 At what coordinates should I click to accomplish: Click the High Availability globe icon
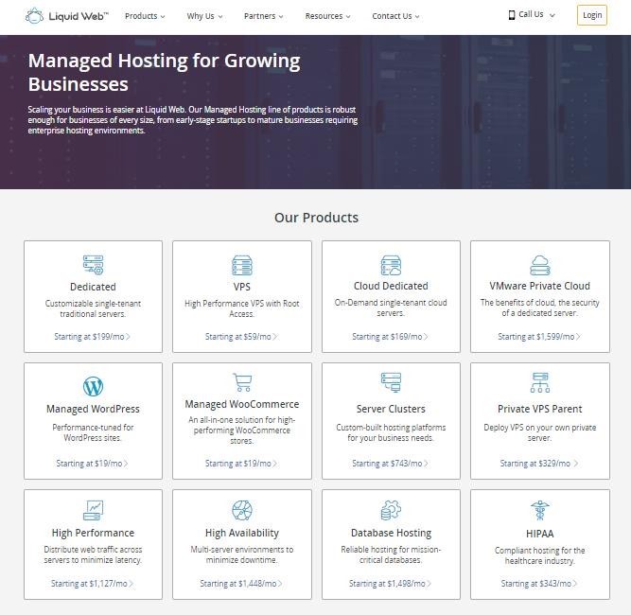coord(242,510)
